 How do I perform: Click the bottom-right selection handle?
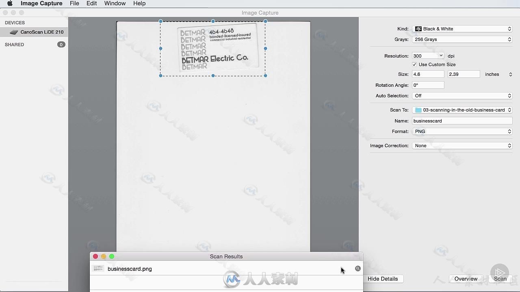click(266, 75)
